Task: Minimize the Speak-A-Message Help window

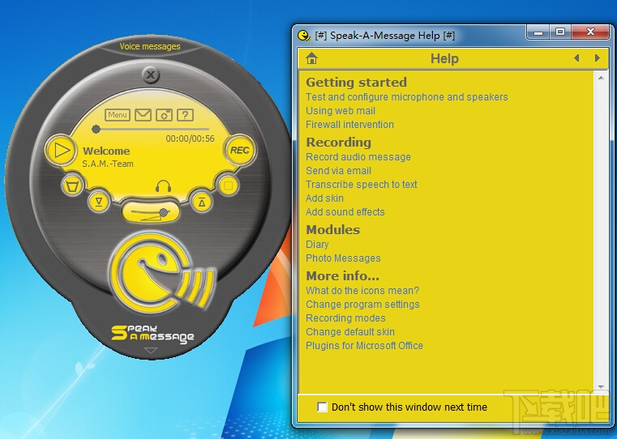Action: click(x=538, y=32)
